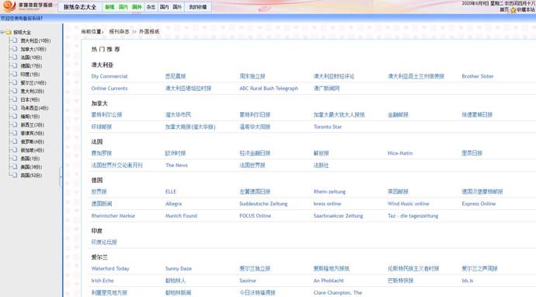Image resolution: width=536 pixels, height=297 pixels.
Task: Click the site logo in the header
Action: (x=27, y=5)
